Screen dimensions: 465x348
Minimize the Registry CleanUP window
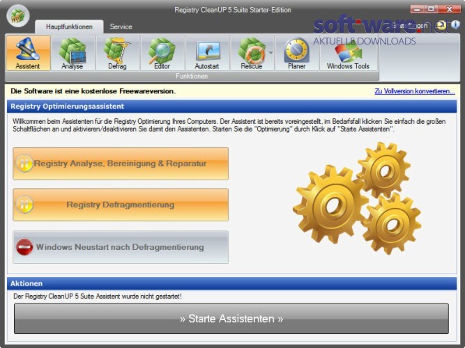(x=418, y=9)
